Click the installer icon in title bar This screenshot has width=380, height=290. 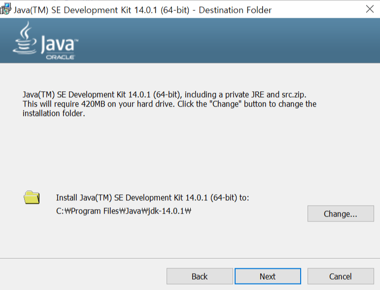pos(5,9)
